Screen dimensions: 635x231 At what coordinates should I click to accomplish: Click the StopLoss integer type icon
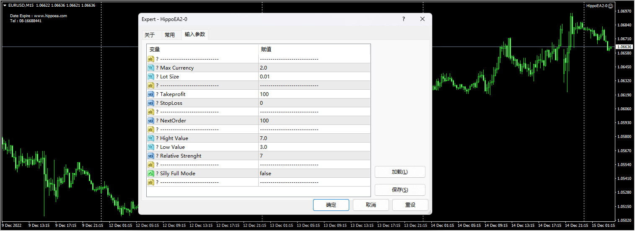[150, 103]
